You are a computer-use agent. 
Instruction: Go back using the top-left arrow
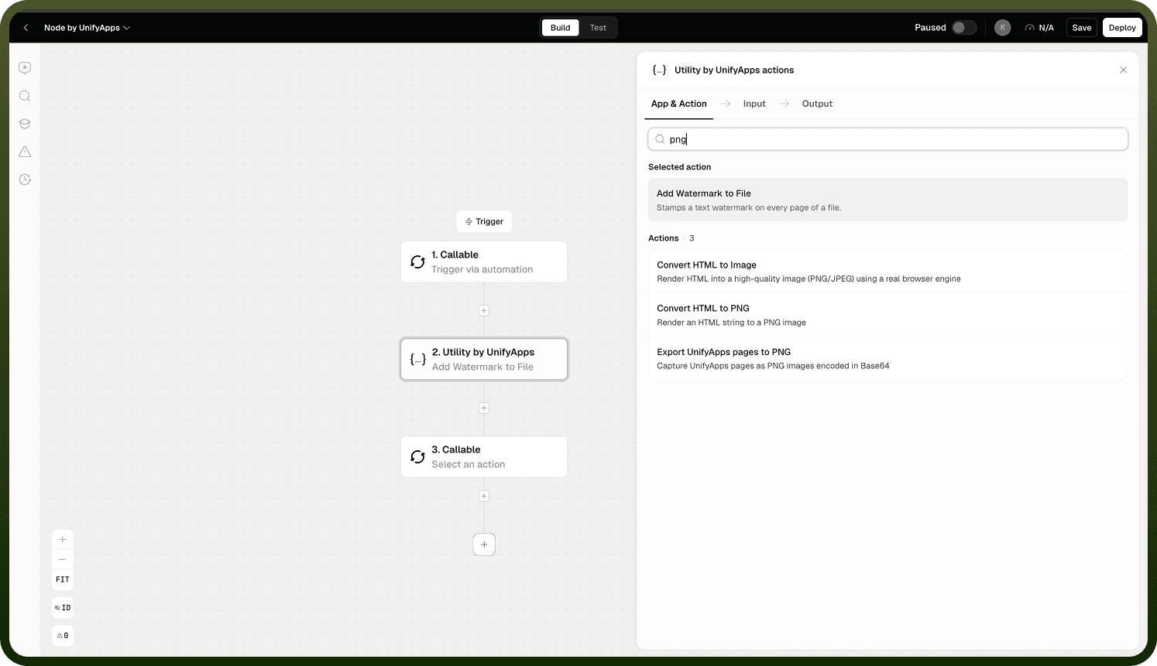(26, 28)
